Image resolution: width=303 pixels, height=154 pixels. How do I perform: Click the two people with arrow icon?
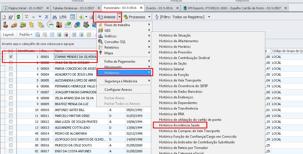[86, 25]
